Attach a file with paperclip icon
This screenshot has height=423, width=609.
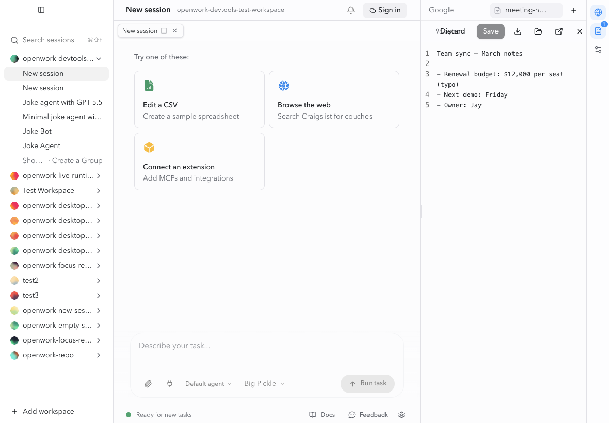point(148,384)
